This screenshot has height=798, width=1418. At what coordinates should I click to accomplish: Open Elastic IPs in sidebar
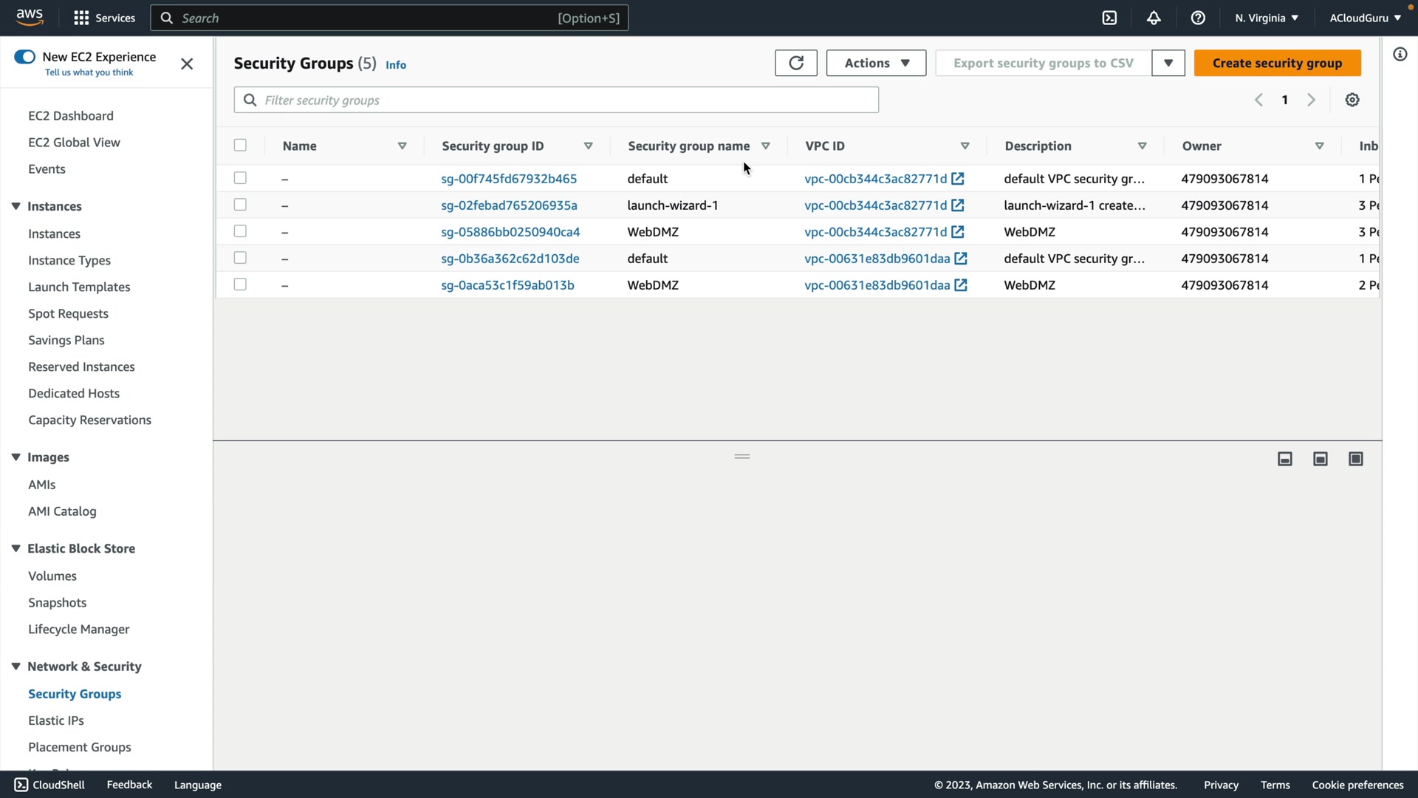(x=56, y=720)
